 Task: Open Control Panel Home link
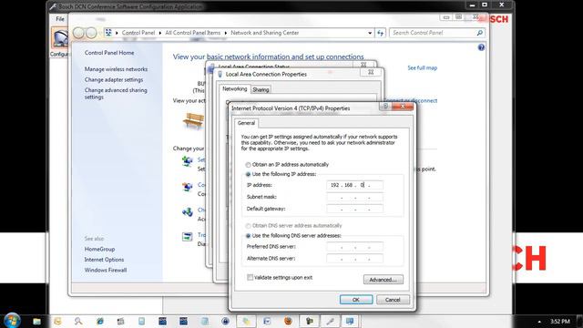(109, 53)
